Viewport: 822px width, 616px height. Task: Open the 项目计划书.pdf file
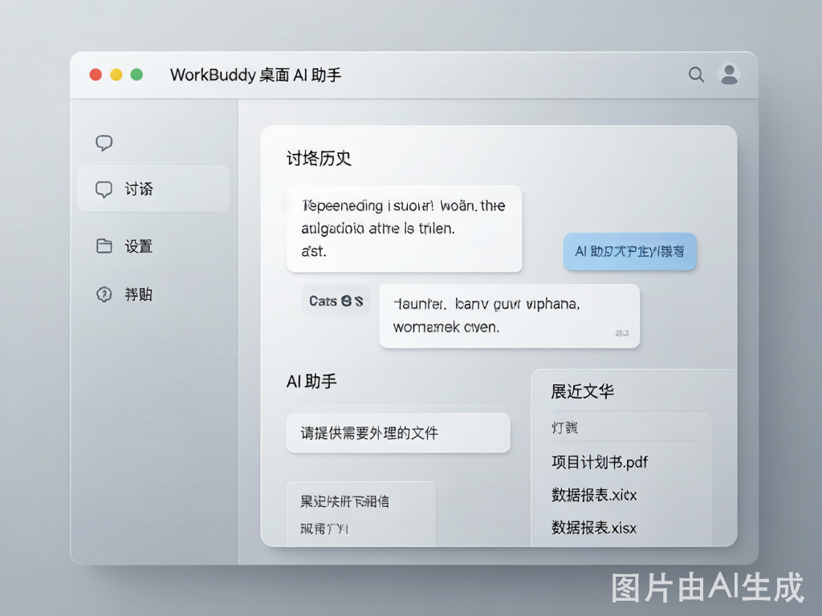(x=600, y=462)
